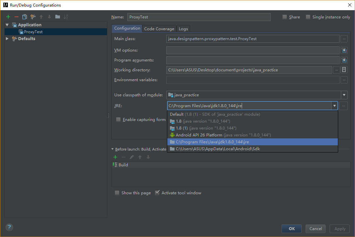
Task: Select C:\Program Files\Java jre list entry
Action: (x=253, y=142)
